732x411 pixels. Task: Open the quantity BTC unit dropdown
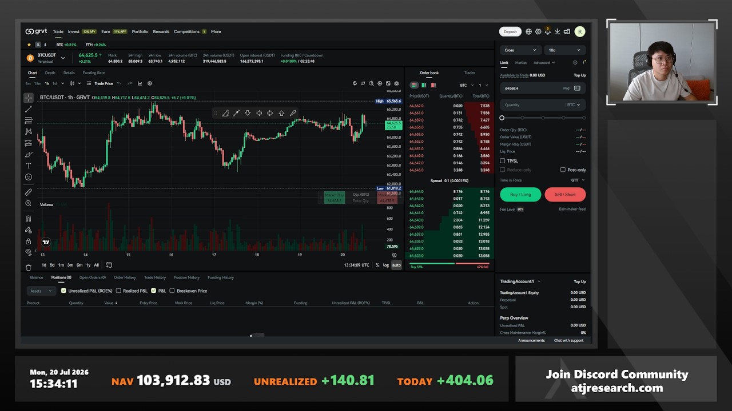pyautogui.click(x=573, y=105)
